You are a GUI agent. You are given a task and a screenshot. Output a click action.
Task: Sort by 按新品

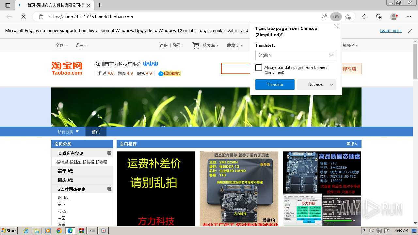75,162
